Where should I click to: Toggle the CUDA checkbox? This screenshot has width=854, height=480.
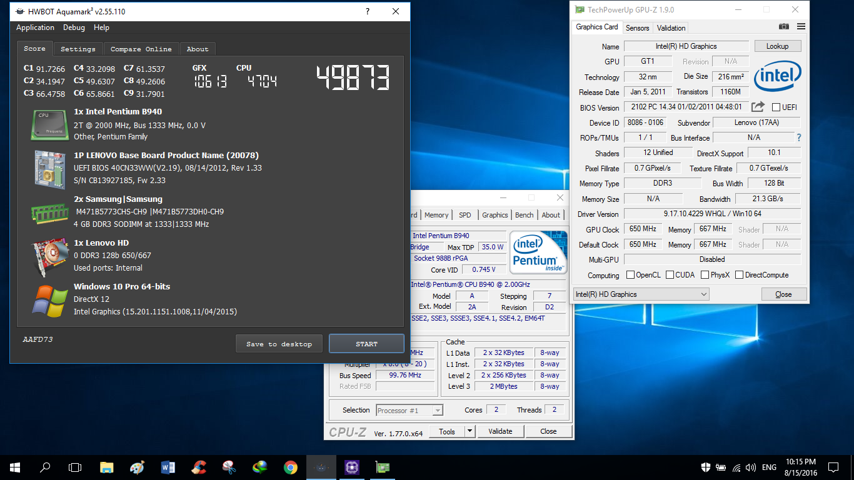(x=670, y=275)
